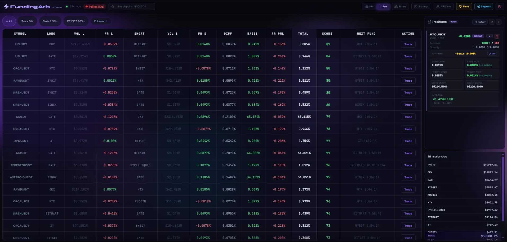This screenshot has height=242, width=507.
Task: Collapse BTCUSDT position with triangle button
Action: (x=490, y=36)
